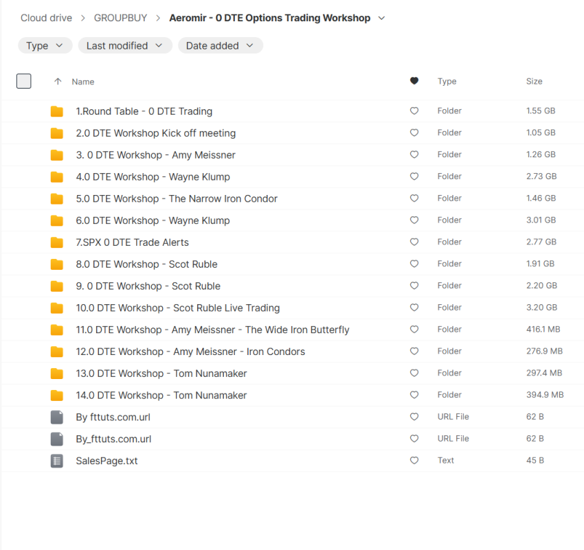
Task: Click folder icon next to 7.SPX 0 DTE Trade Alerts
Action: pyautogui.click(x=57, y=242)
